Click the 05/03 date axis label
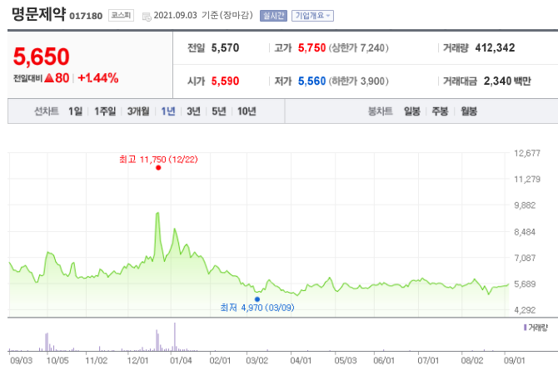 click(346, 361)
